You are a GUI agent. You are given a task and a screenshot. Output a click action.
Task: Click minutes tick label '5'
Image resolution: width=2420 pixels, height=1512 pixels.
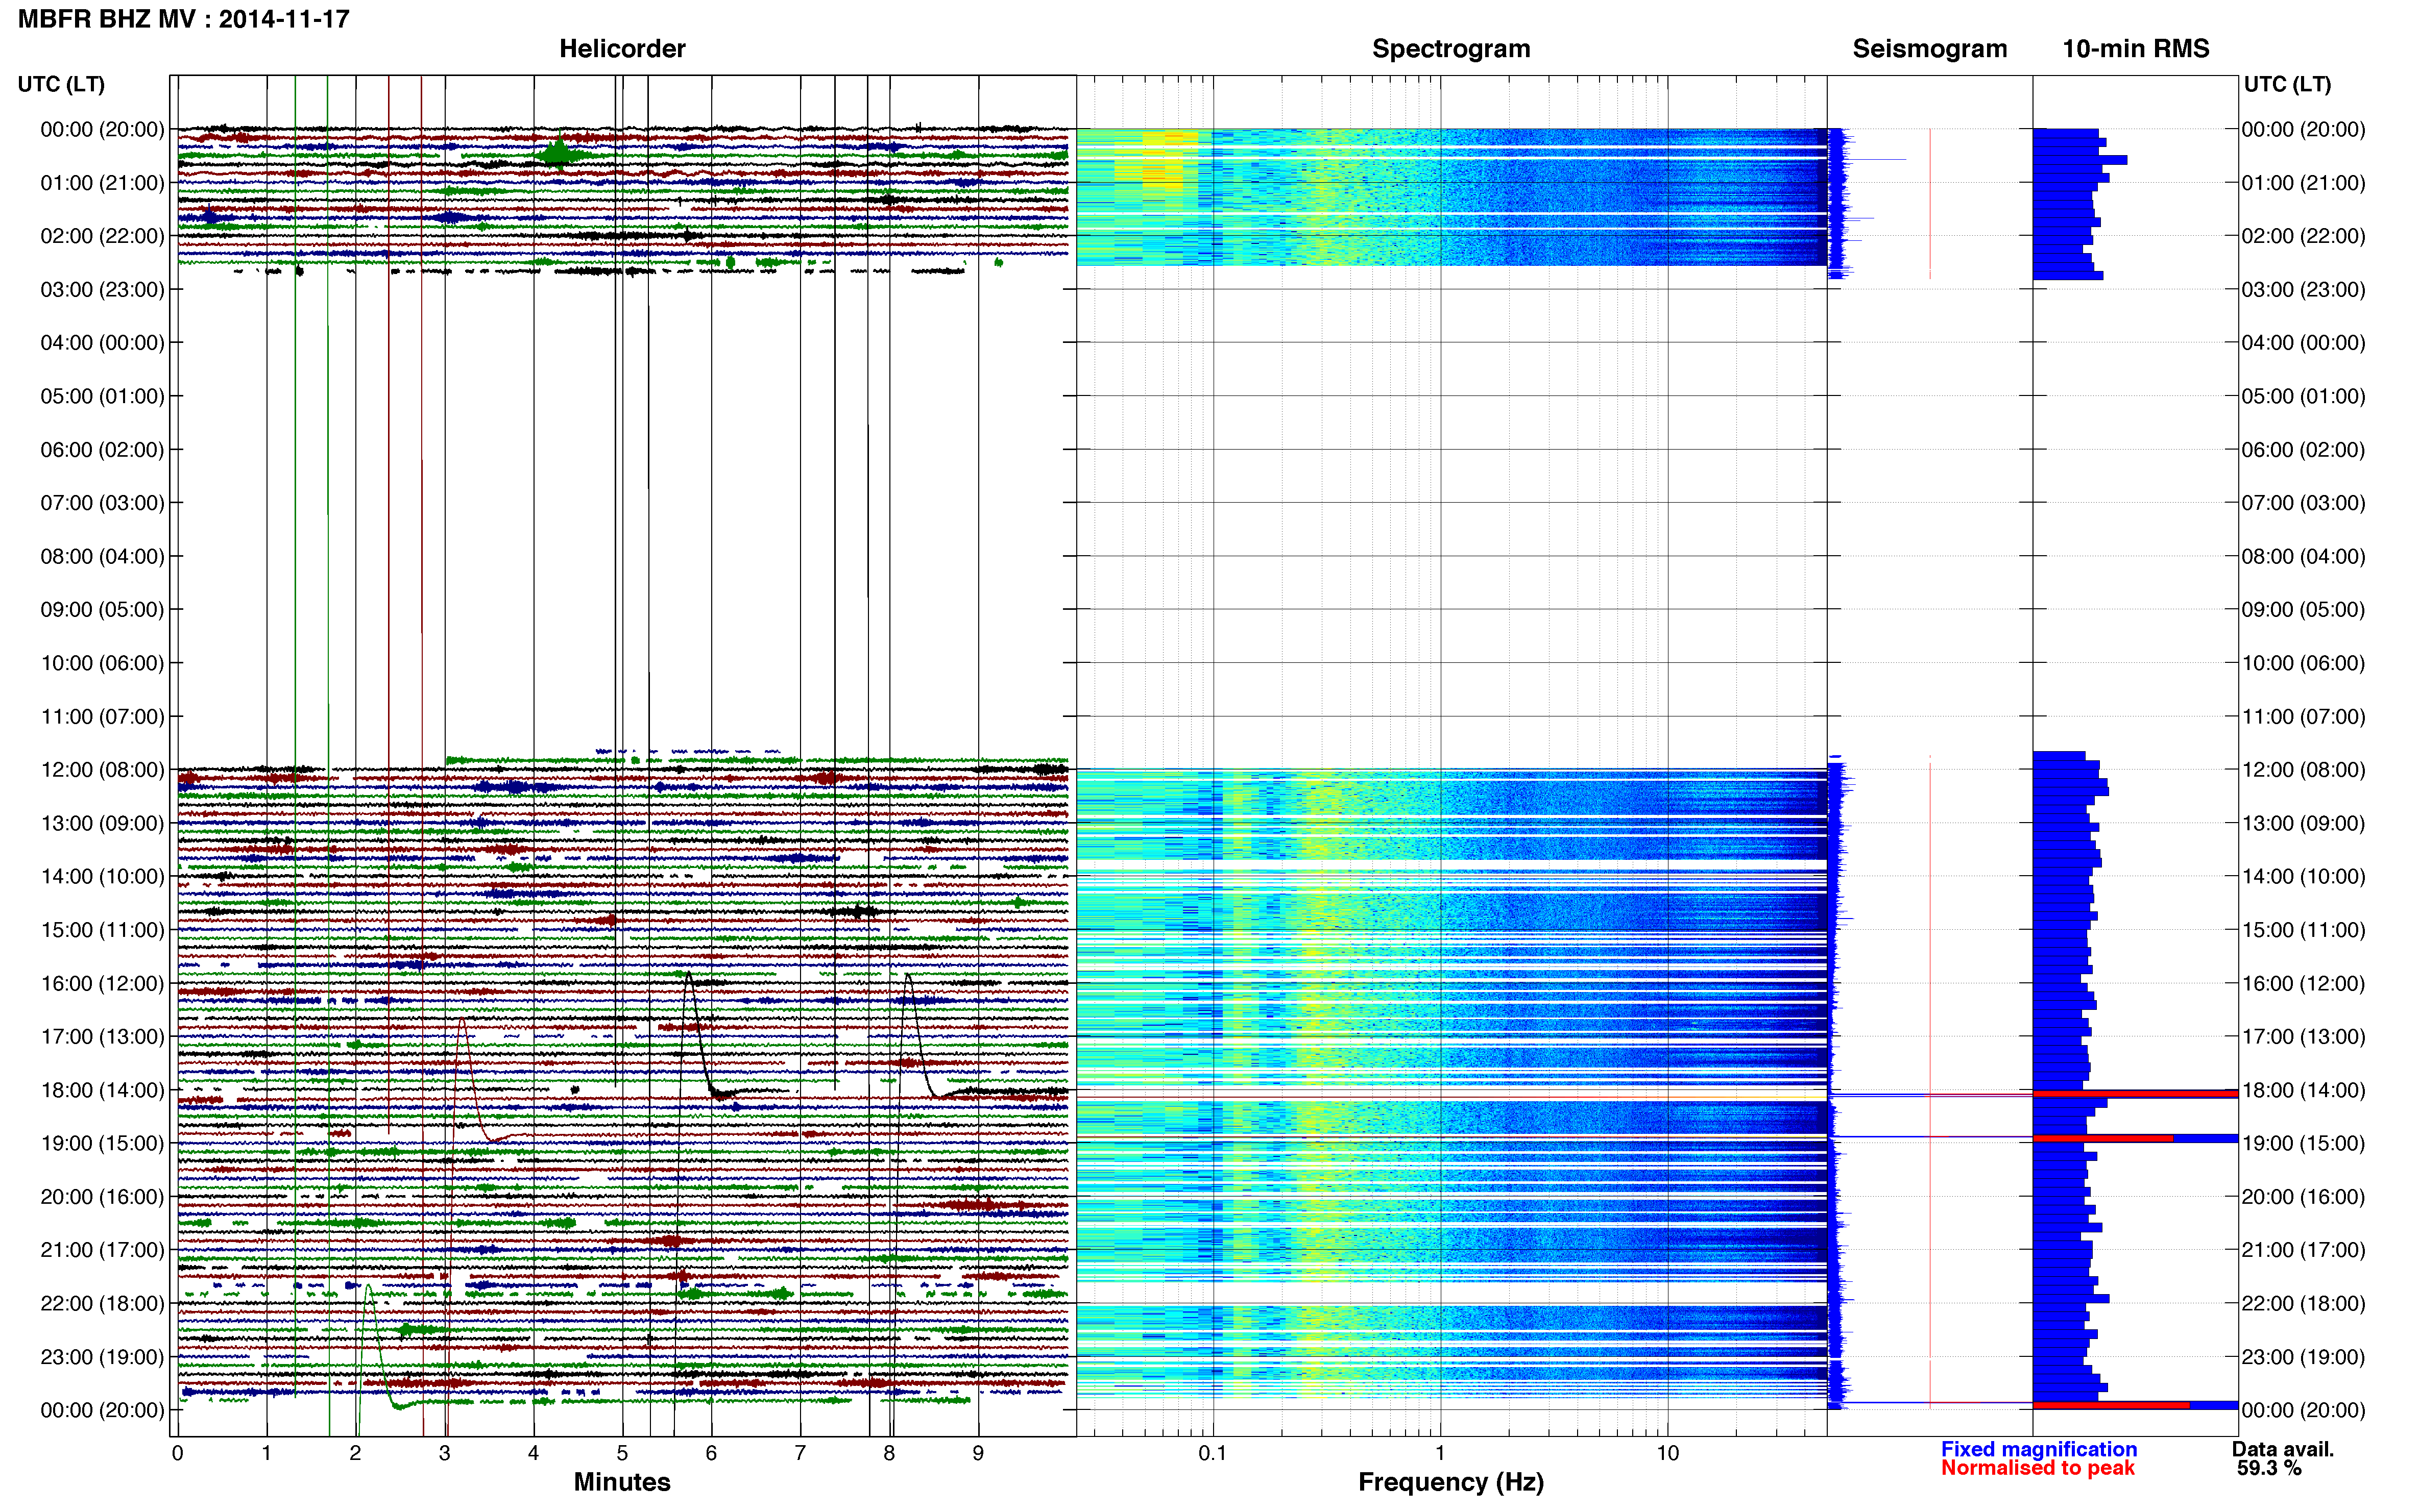[622, 1453]
